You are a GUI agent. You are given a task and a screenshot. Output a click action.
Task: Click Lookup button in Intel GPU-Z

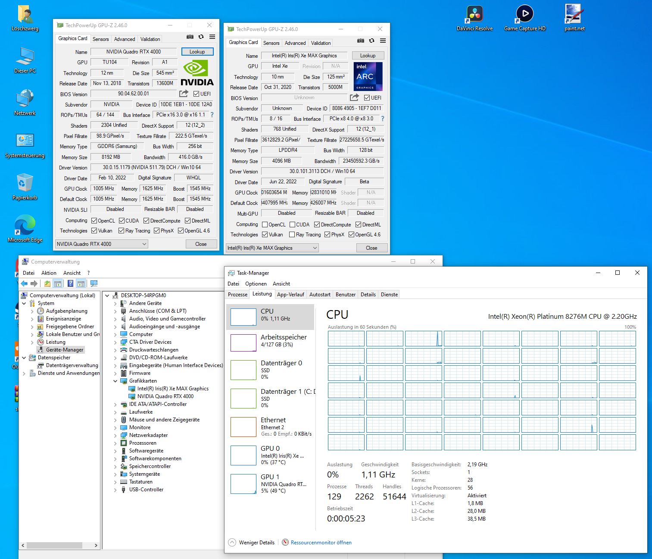point(368,56)
